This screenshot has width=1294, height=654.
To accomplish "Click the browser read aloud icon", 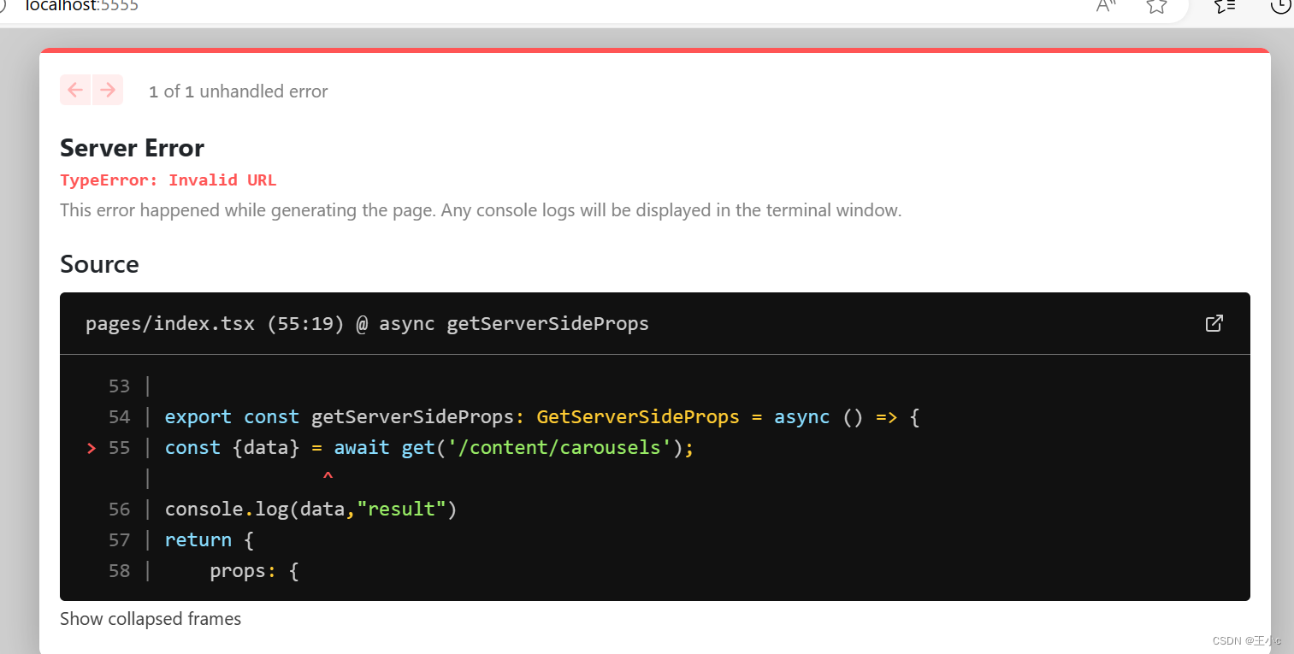I will coord(1106,5).
